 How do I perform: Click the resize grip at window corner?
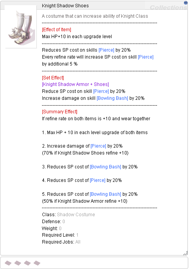[185, 253]
